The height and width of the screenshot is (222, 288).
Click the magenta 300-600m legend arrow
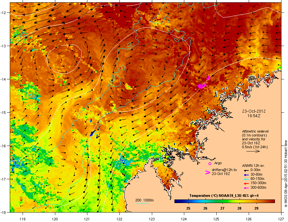[x=246, y=188]
